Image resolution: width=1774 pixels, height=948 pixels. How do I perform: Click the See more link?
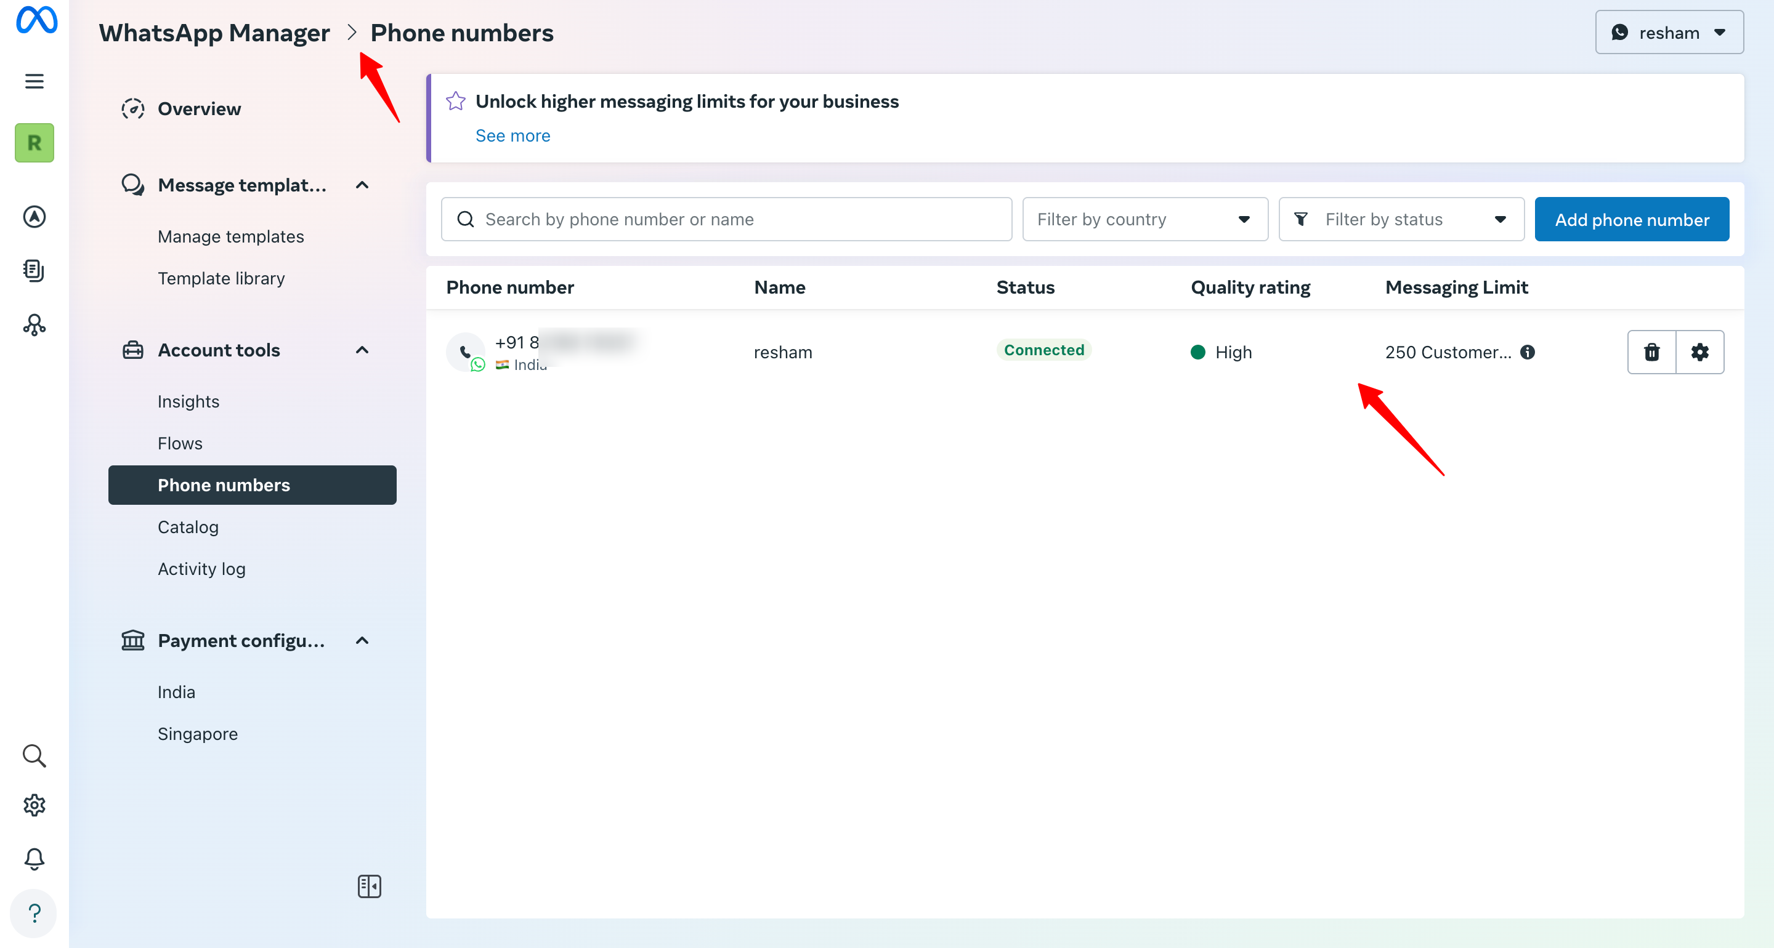click(512, 135)
